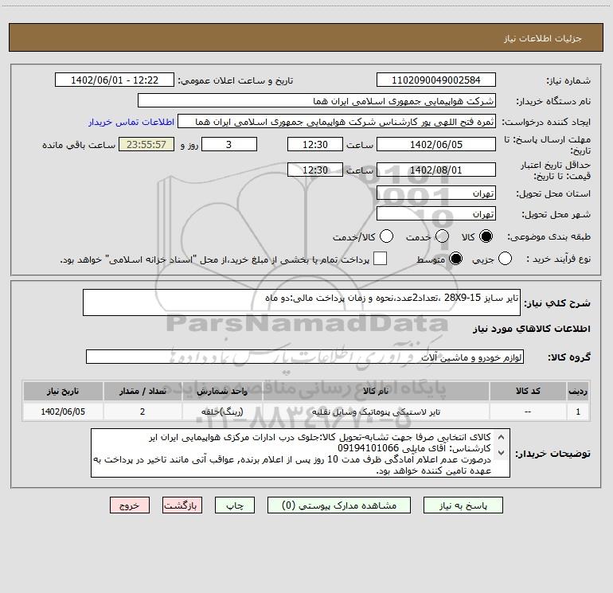Select the خدمت radio button
The width and height of the screenshot is (613, 593).
click(x=442, y=236)
